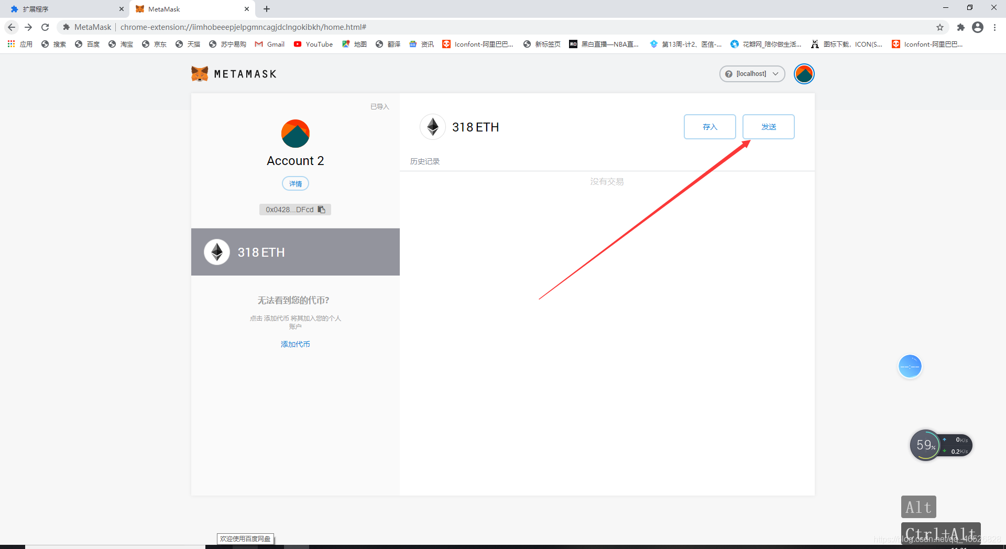Image resolution: width=1006 pixels, height=549 pixels.
Task: Open the Chrome three-dot menu
Action: [x=994, y=27]
